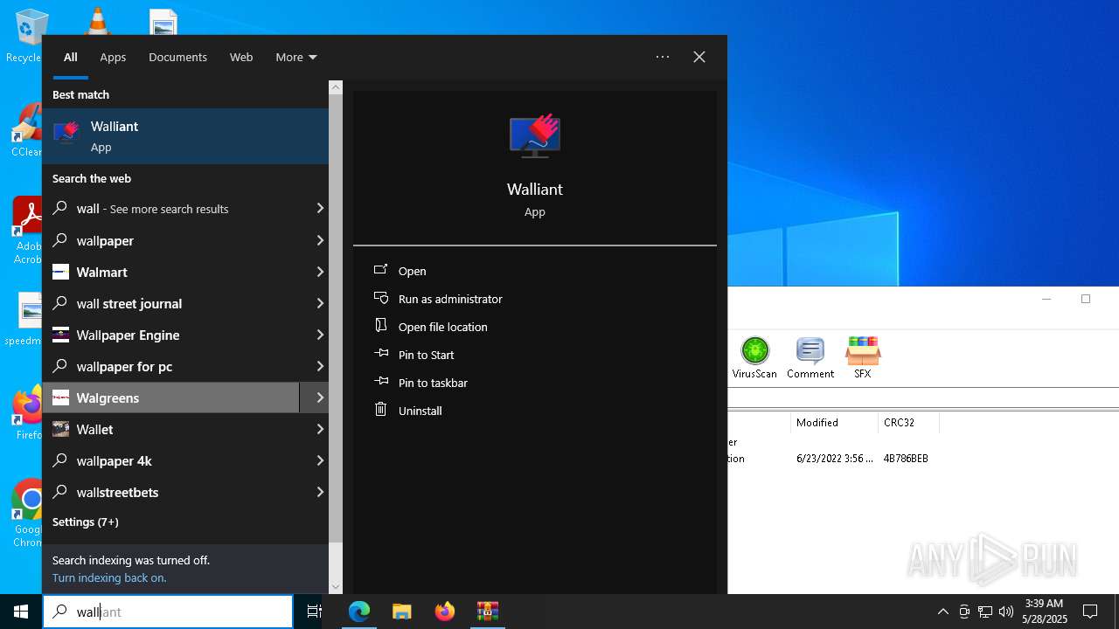Click the results scrollbar down arrow
Viewport: 1119px width, 629px height.
pos(336,587)
